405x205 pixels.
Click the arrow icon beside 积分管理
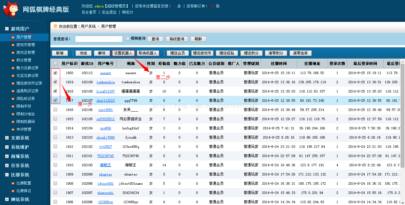(x=13, y=60)
